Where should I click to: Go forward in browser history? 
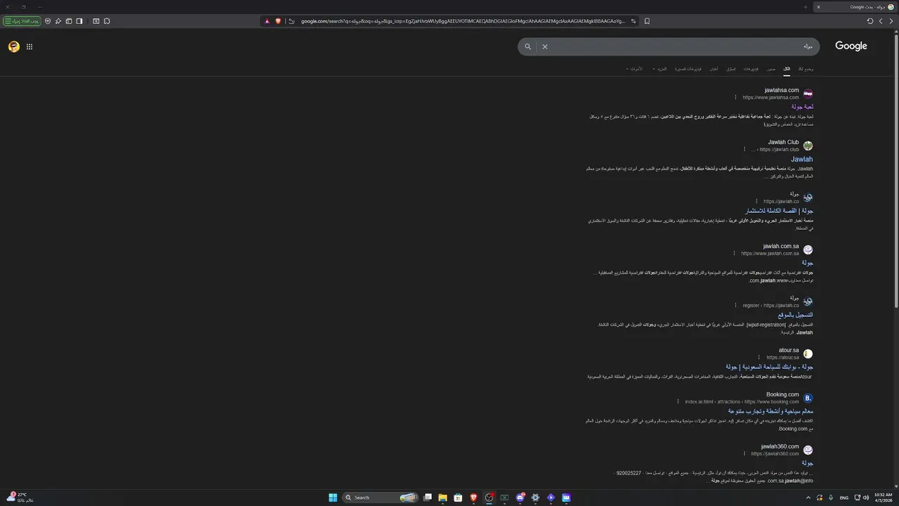point(881,21)
